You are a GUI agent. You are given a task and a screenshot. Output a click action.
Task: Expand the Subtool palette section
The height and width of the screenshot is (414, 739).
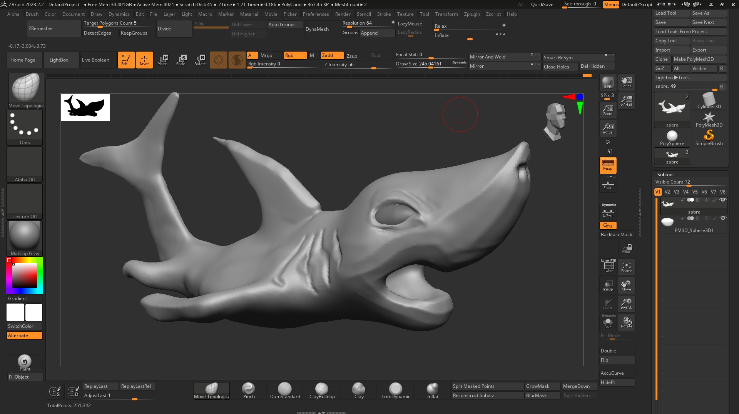[665, 174]
